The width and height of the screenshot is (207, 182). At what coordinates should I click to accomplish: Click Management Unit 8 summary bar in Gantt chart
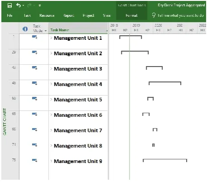pyautogui.click(x=154, y=145)
